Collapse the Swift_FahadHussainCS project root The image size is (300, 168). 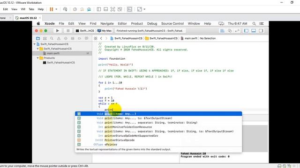pos(35,44)
